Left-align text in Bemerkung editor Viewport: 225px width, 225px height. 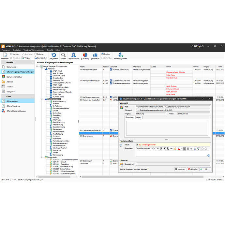click(184, 149)
